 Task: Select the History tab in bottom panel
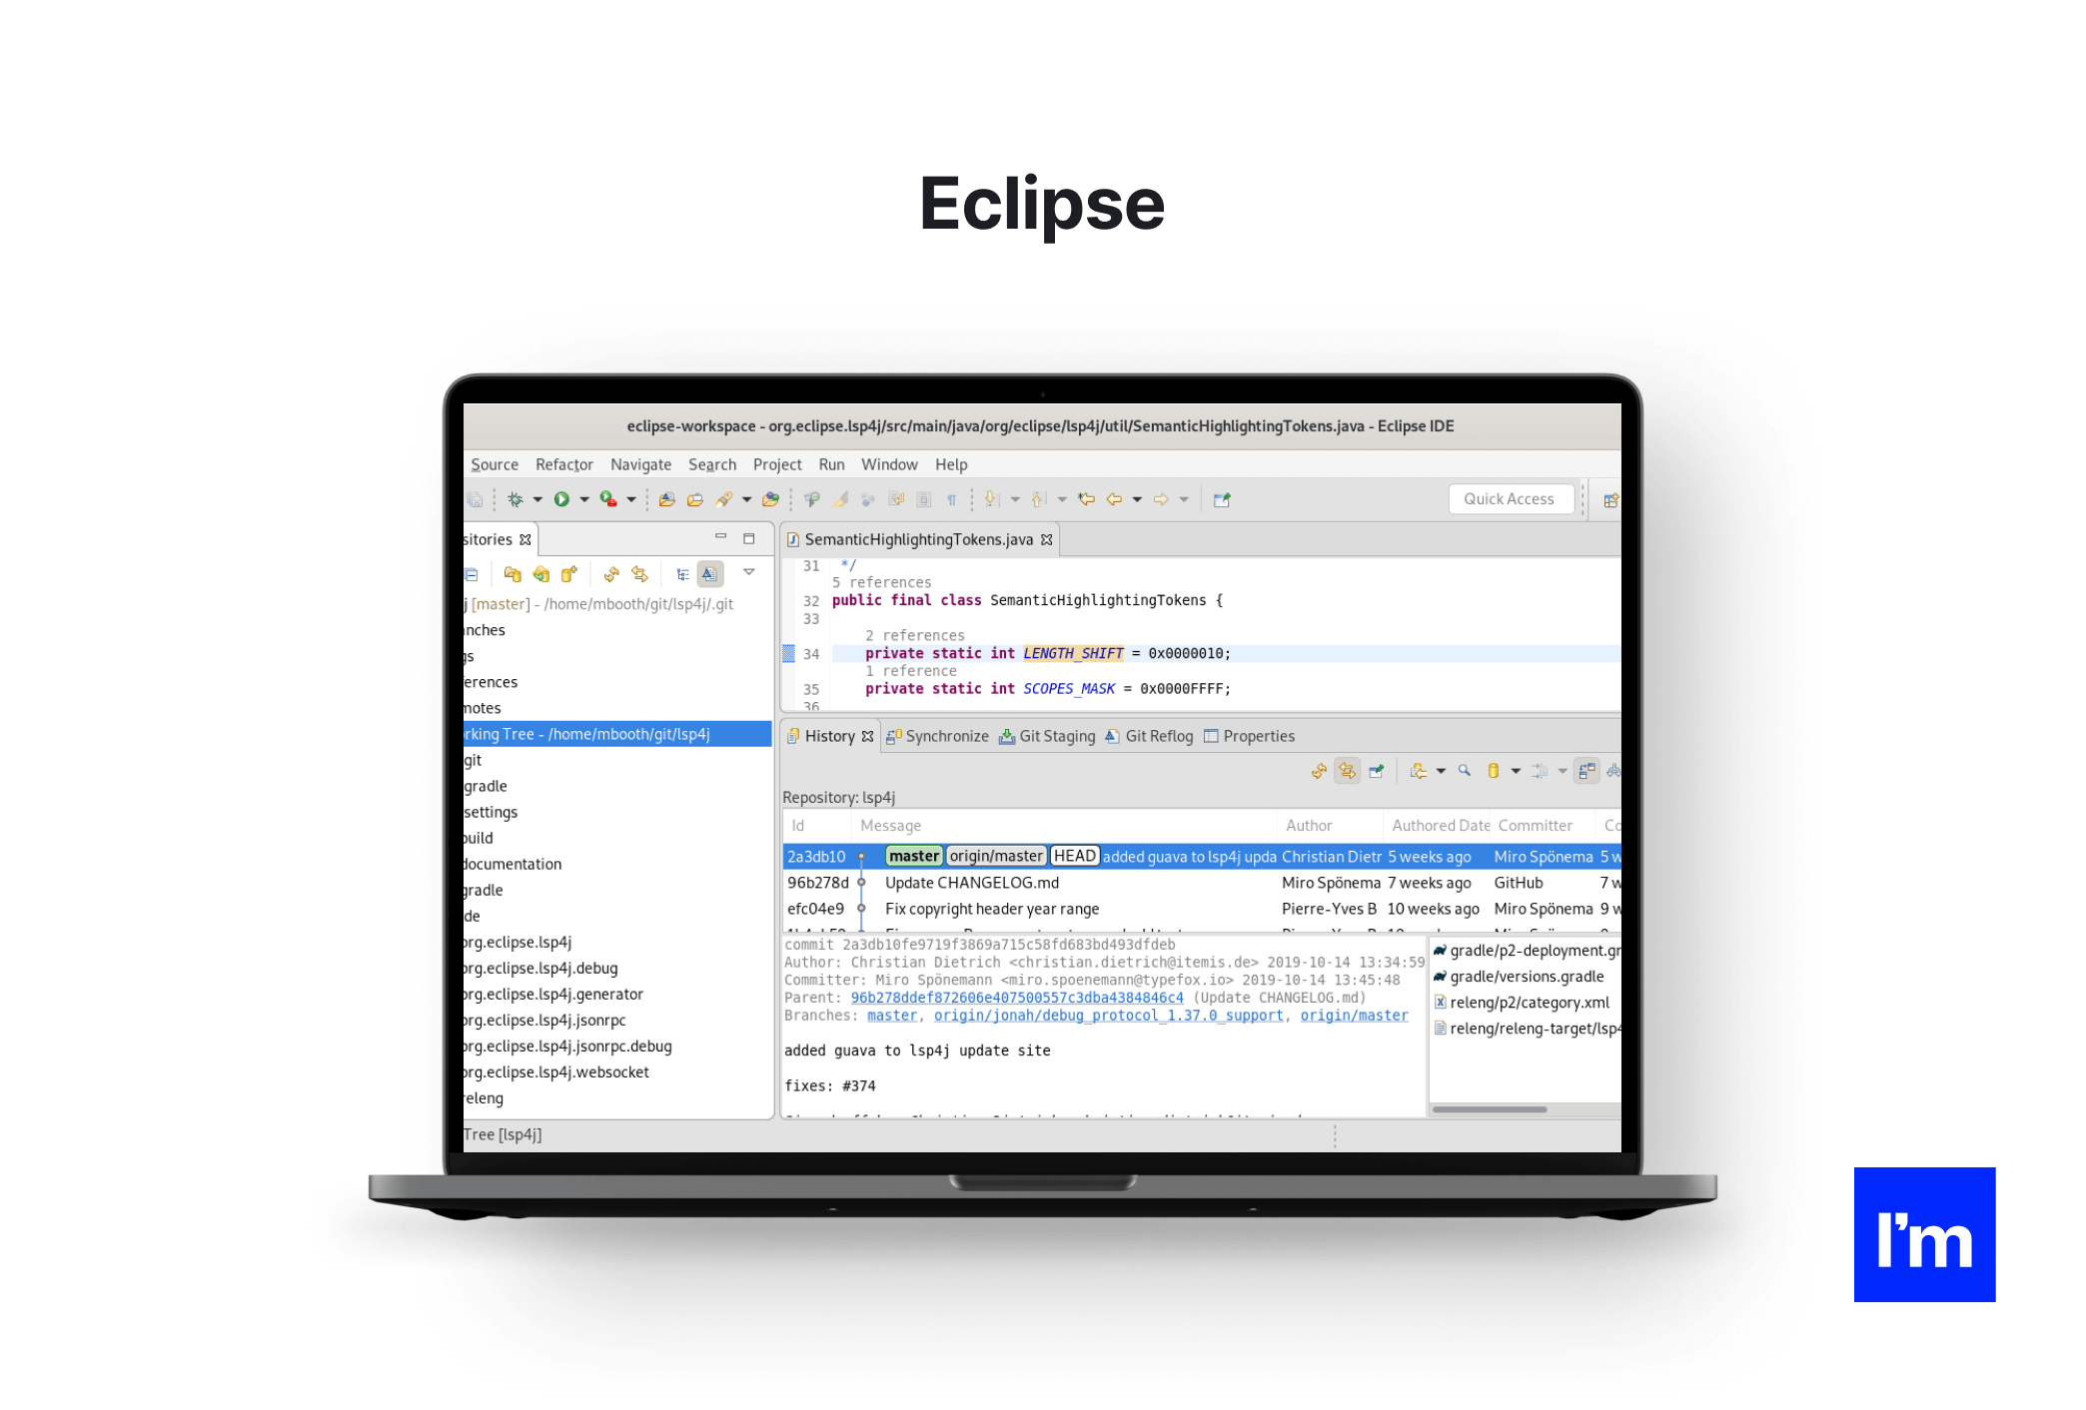[x=829, y=733]
